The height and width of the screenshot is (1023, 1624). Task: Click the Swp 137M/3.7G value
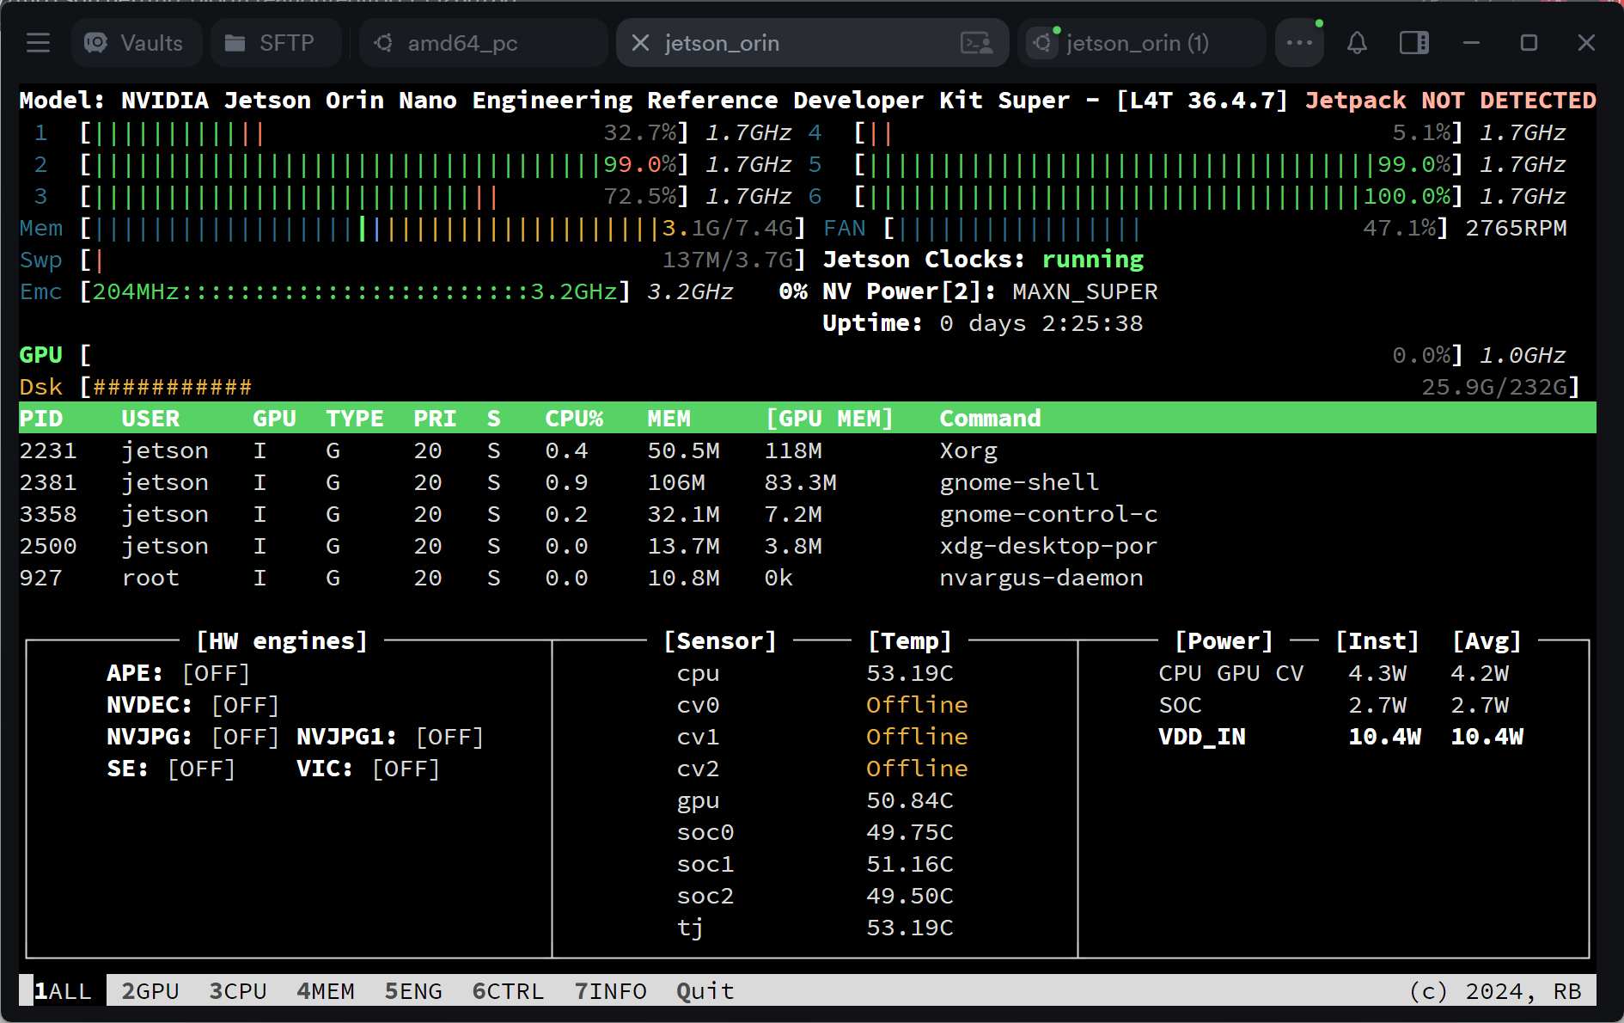pos(727,260)
